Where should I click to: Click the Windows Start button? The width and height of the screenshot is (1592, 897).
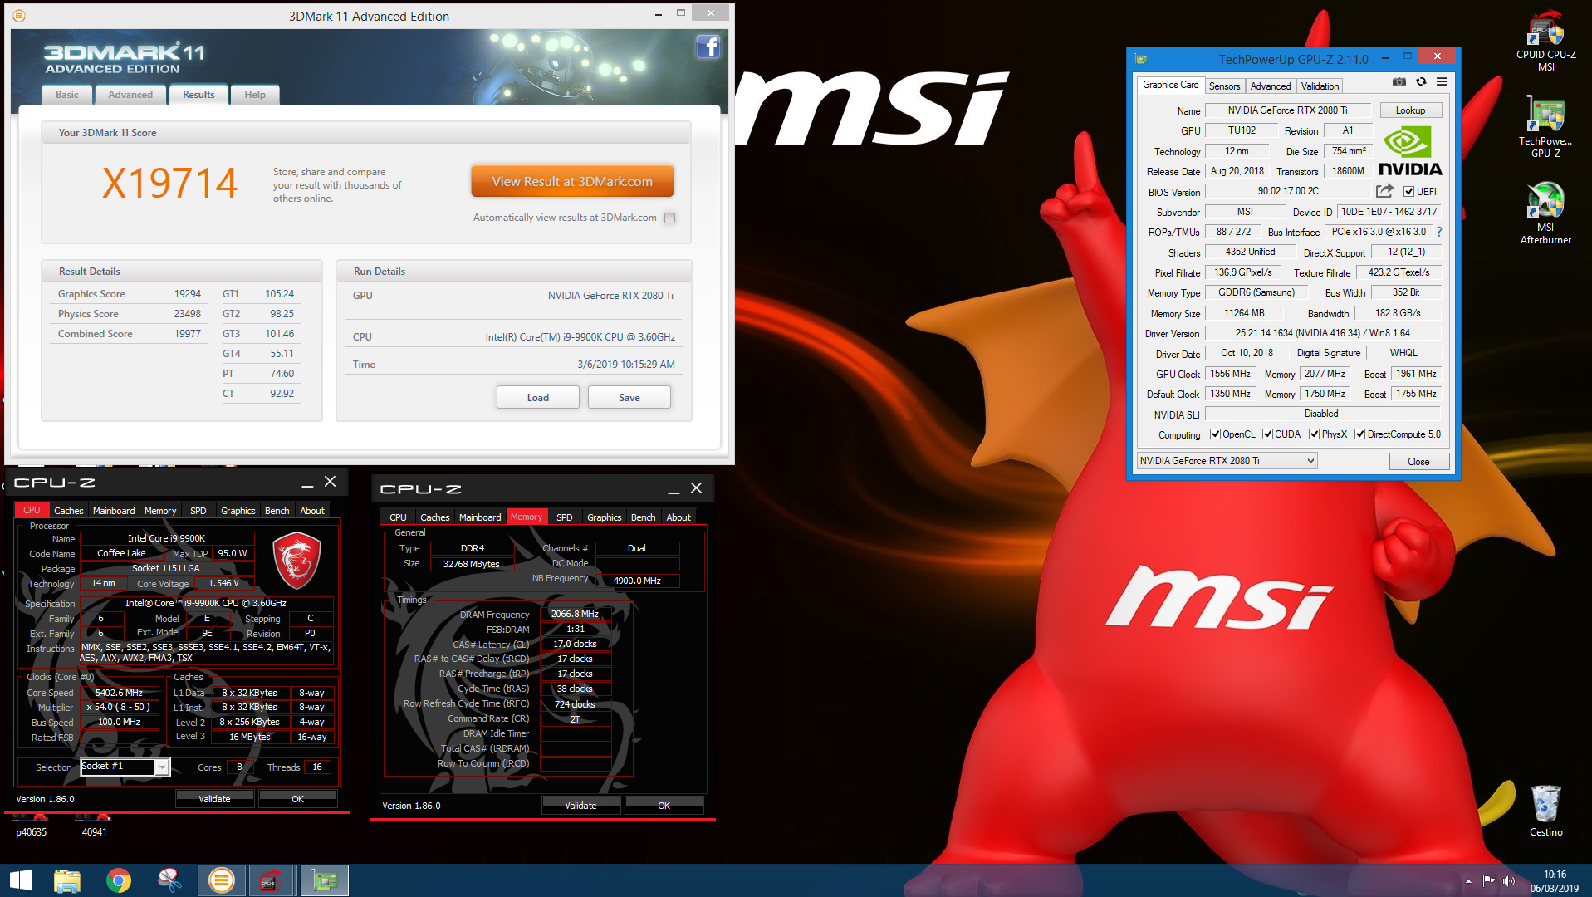tap(20, 880)
